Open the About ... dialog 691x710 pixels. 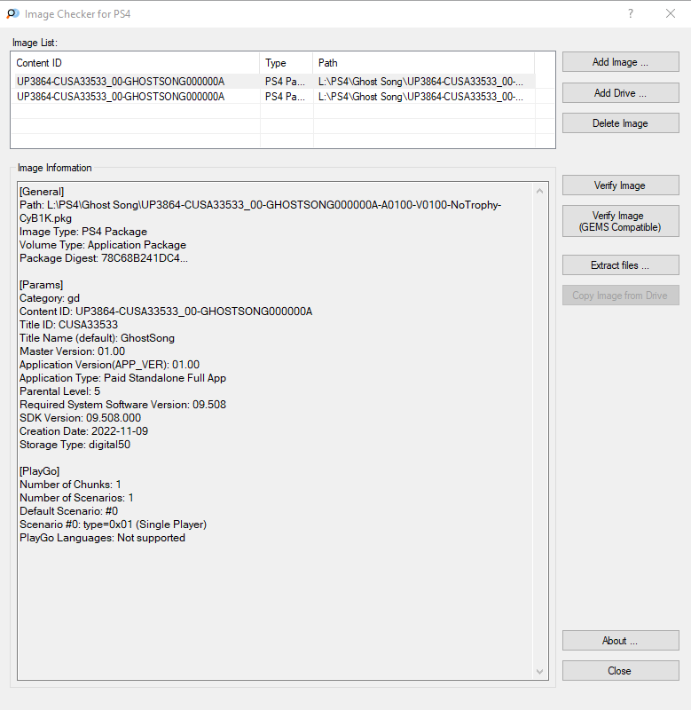[620, 640]
